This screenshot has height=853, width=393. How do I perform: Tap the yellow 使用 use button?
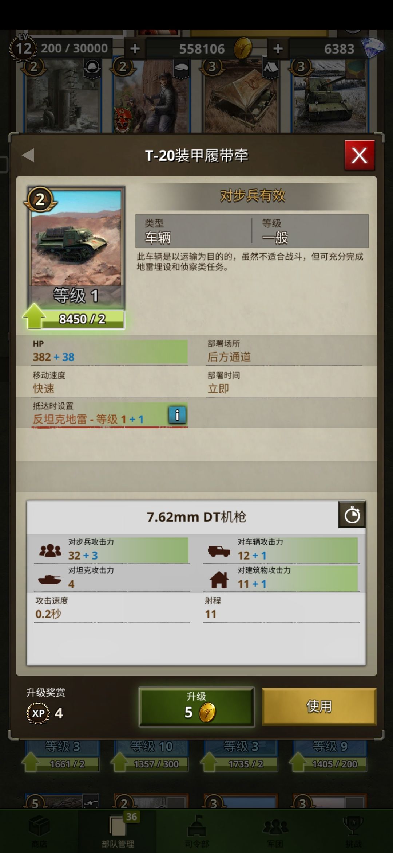click(x=319, y=706)
